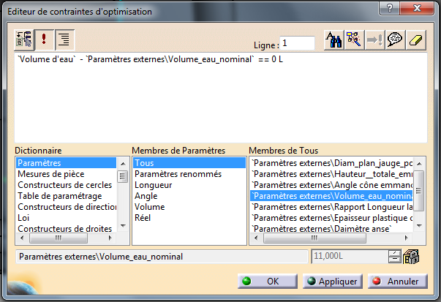Select Constructeurs de direction entry
Image resolution: width=441 pixels, height=302 pixels.
[x=66, y=207]
